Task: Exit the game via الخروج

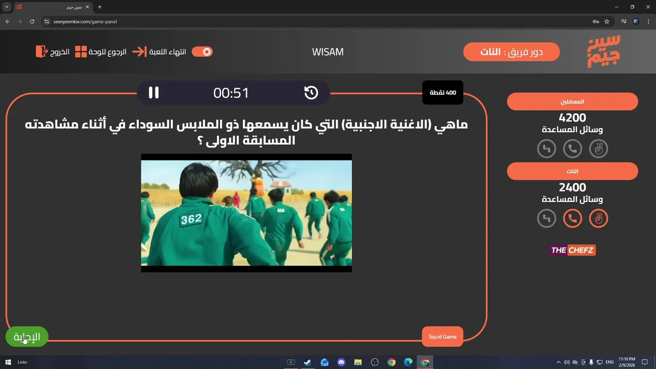Action: click(x=52, y=52)
